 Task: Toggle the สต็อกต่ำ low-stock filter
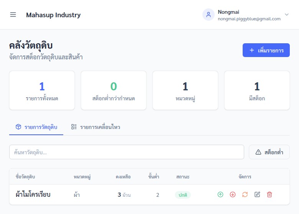[x=269, y=152]
